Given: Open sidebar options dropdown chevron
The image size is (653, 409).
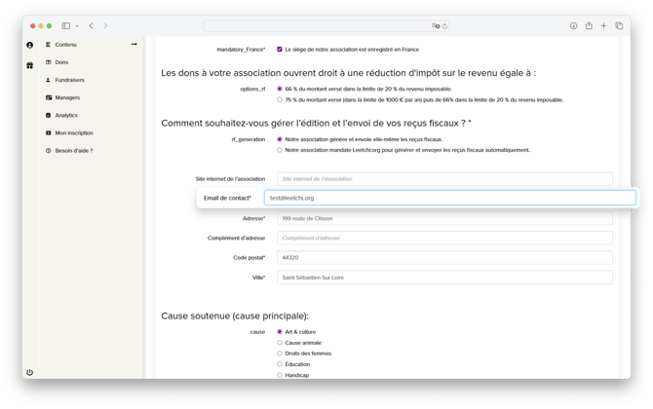Looking at the screenshot, I should [x=77, y=25].
